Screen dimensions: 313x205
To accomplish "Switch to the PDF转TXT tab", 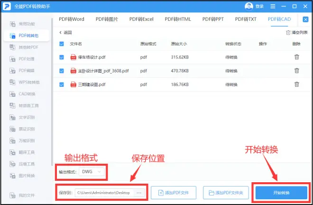I will point(246,19).
